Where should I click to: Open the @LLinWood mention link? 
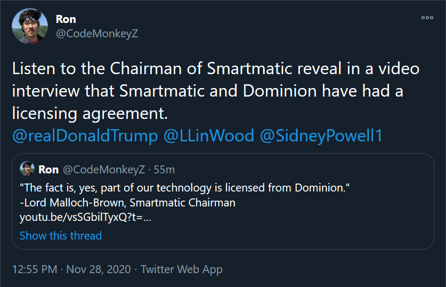click(x=208, y=135)
